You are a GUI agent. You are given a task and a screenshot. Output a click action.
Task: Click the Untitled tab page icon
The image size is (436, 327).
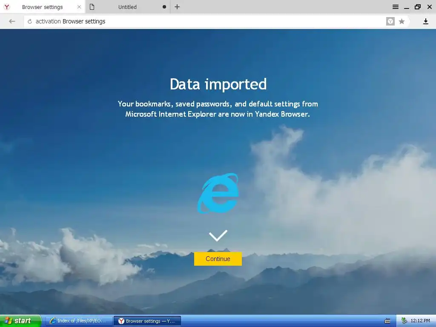pyautogui.click(x=92, y=7)
